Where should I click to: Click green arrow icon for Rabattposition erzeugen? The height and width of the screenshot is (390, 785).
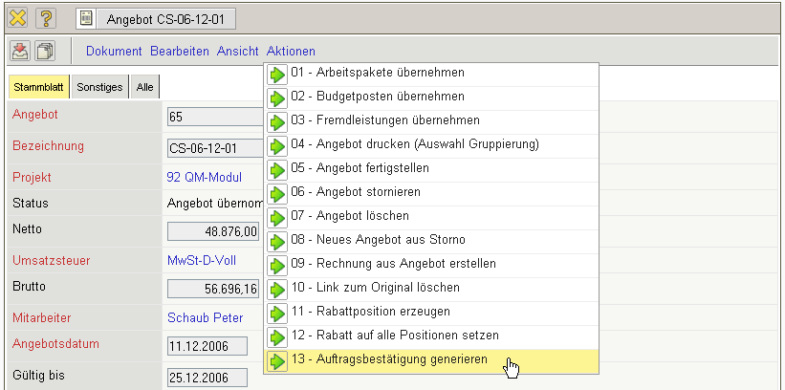point(277,313)
